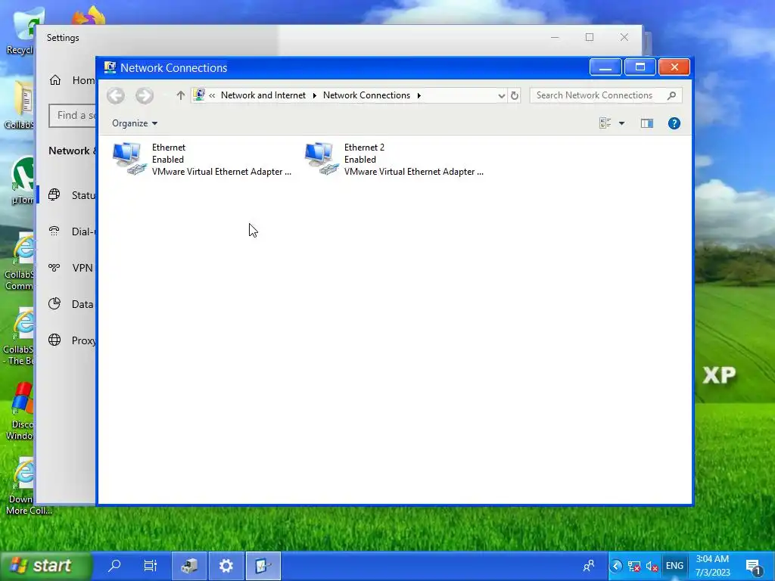Viewport: 775px width, 581px height.
Task: Go up one folder level
Action: (180, 95)
